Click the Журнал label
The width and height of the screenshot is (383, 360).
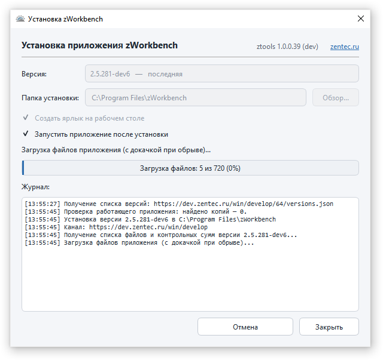35,187
